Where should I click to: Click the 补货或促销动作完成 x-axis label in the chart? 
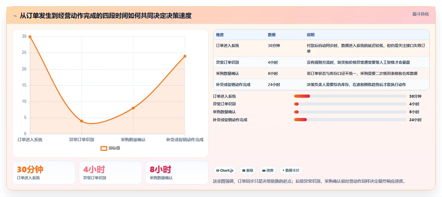[x=185, y=140]
